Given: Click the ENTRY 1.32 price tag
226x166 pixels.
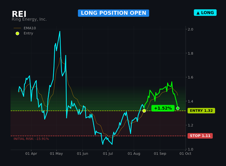Looking at the screenshot, I should click(x=201, y=111).
